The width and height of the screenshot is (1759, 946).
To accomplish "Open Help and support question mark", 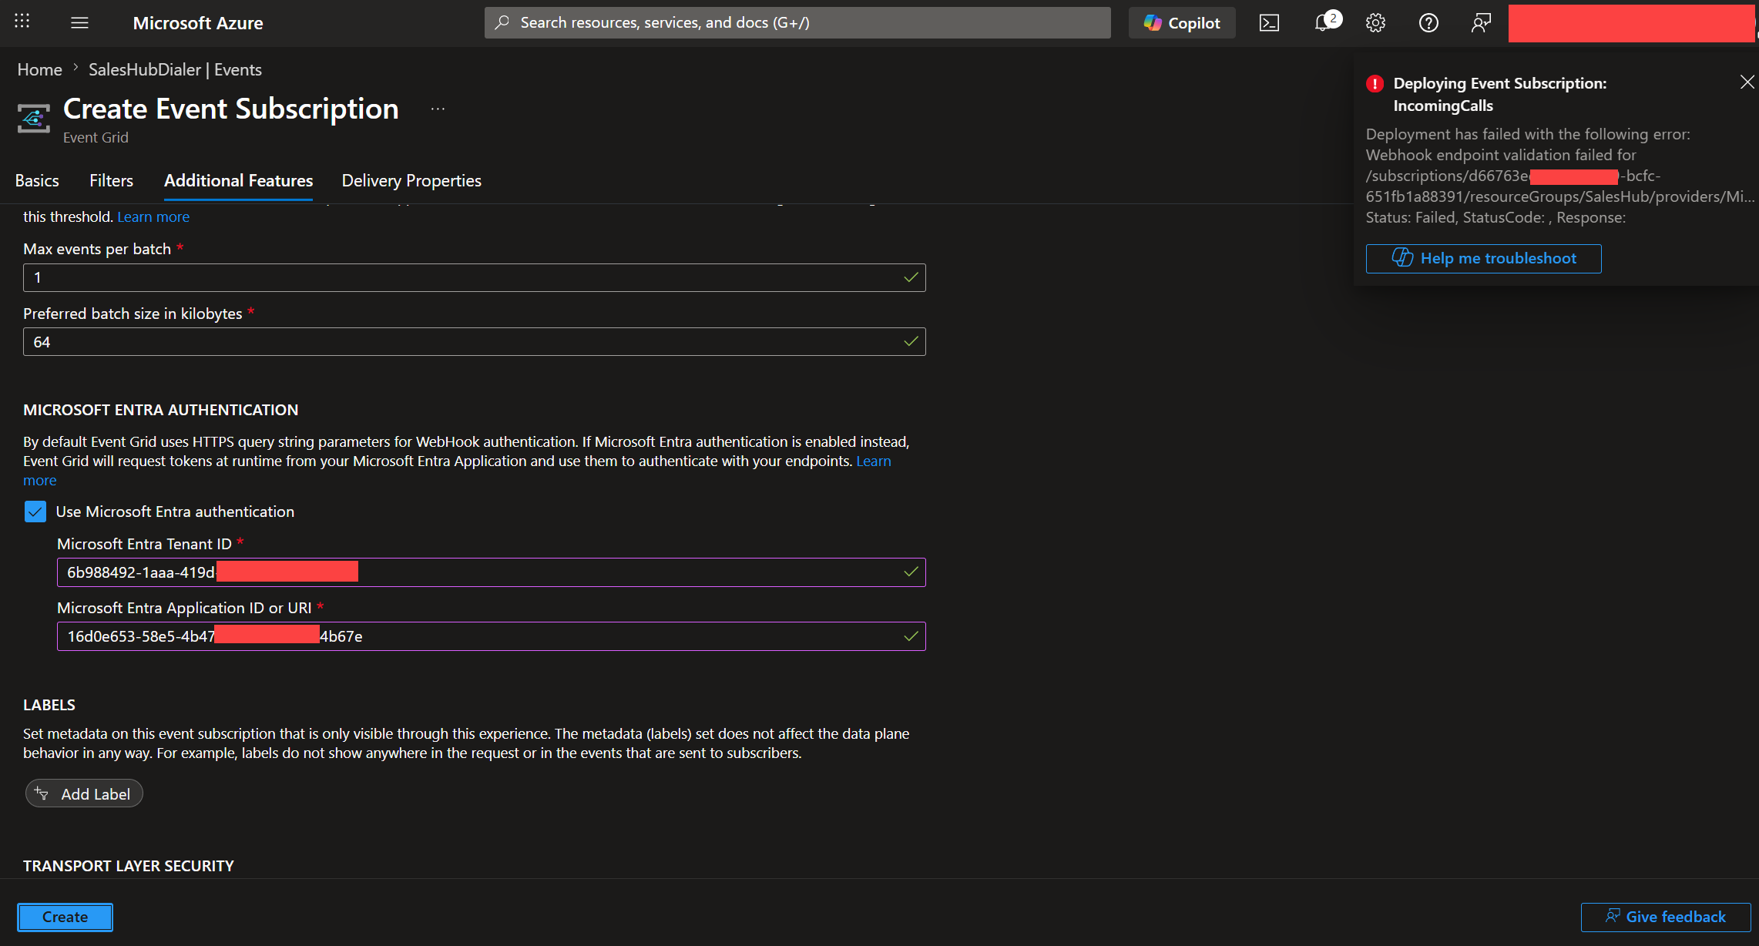I will [x=1428, y=23].
